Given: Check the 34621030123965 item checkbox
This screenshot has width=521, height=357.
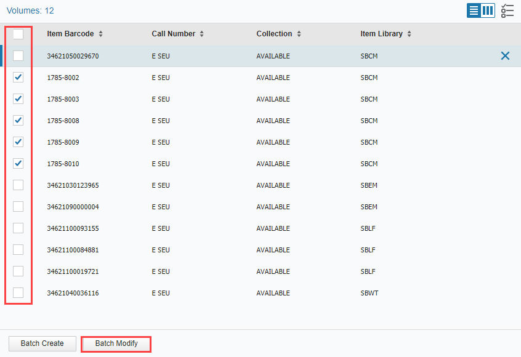Looking at the screenshot, I should point(18,185).
